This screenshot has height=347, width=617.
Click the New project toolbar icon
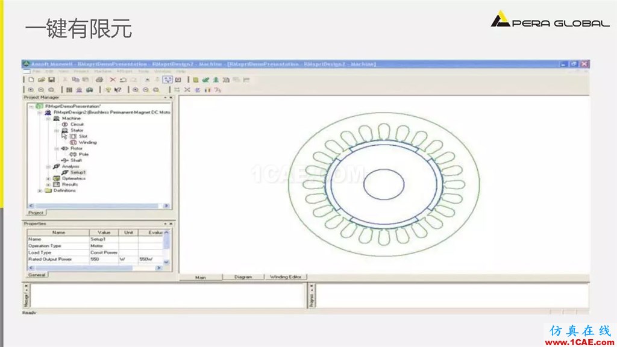31,80
